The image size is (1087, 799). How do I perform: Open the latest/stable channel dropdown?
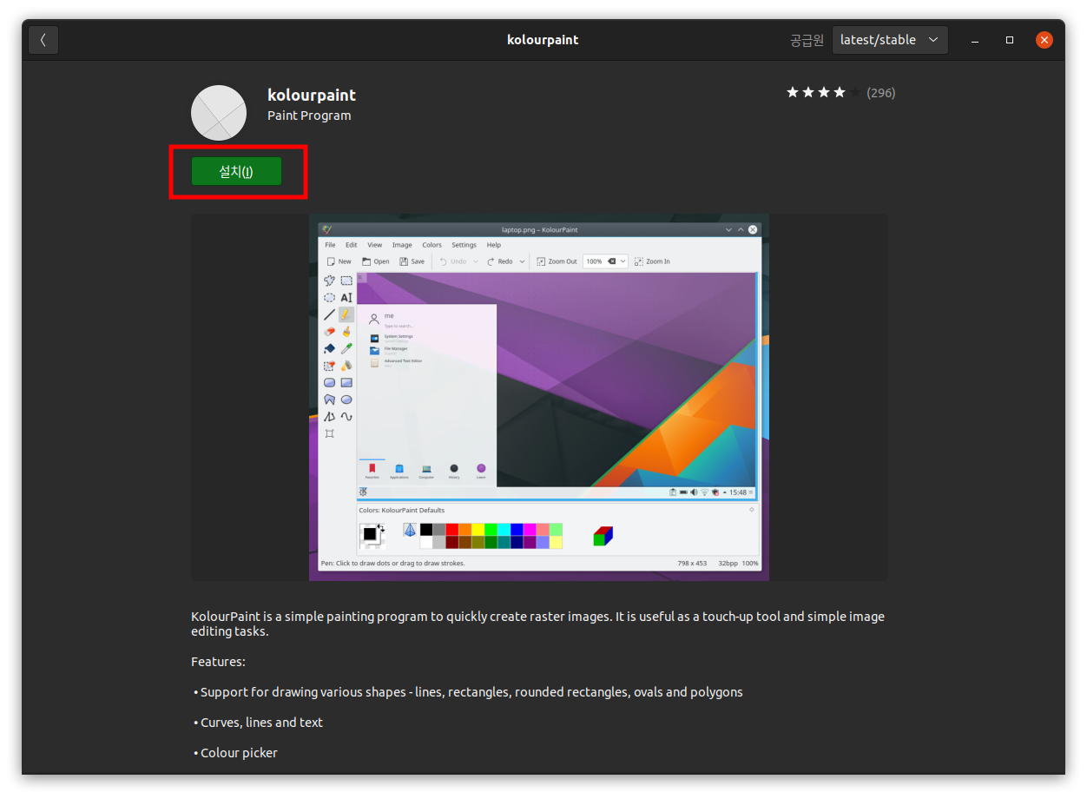[890, 40]
